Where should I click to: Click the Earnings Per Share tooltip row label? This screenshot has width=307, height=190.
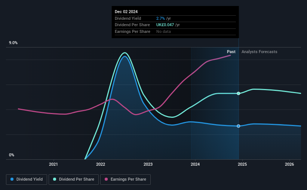pyautogui.click(x=132, y=31)
